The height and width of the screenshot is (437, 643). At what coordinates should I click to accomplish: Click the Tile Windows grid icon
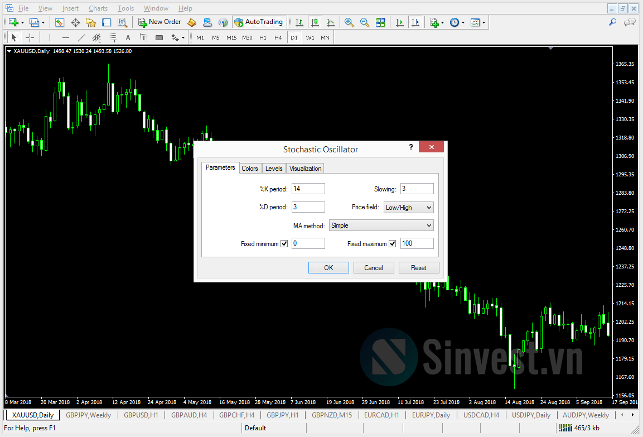tap(380, 22)
